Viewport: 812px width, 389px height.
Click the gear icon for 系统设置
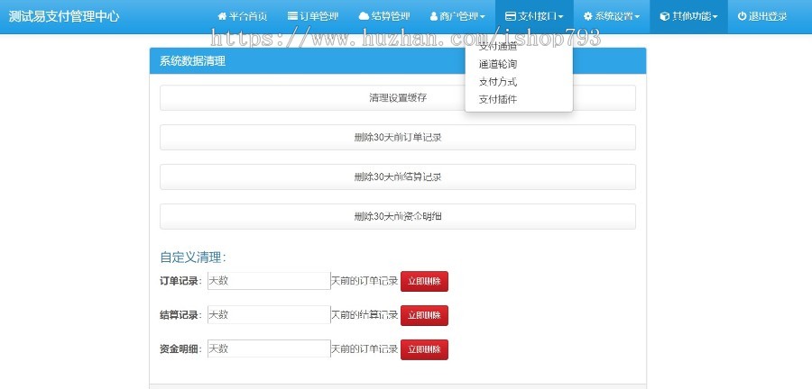click(588, 16)
